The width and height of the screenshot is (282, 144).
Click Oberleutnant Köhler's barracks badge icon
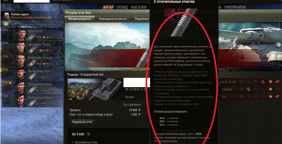10,83
